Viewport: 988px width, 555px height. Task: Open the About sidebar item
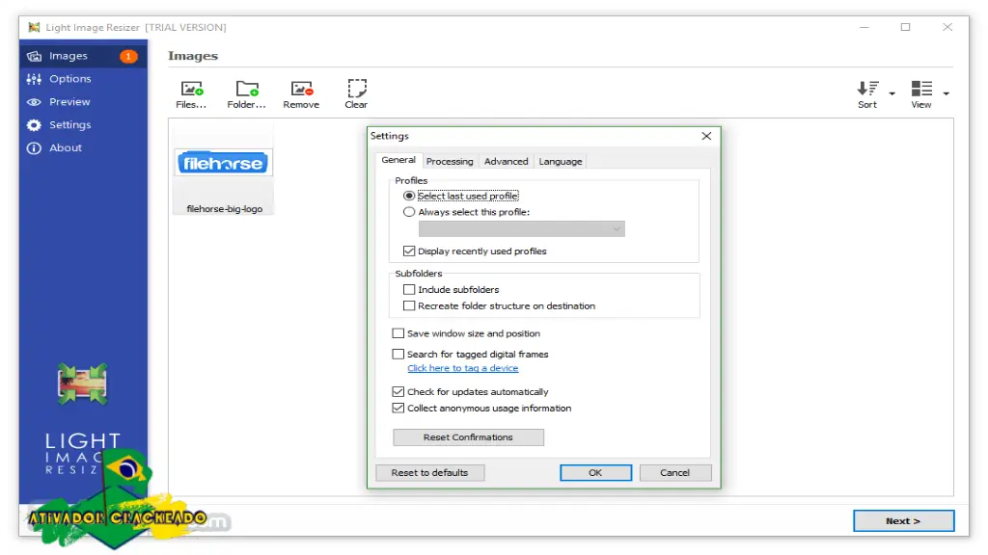[83, 147]
